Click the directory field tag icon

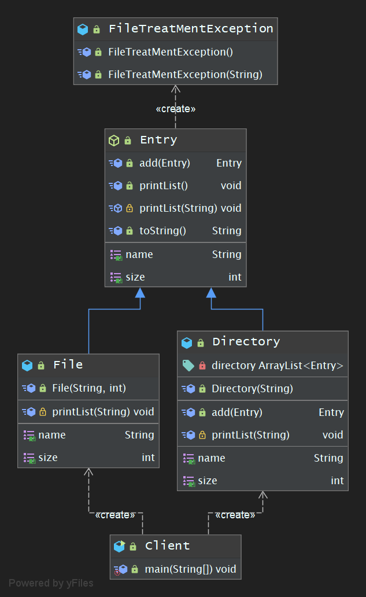(x=187, y=365)
